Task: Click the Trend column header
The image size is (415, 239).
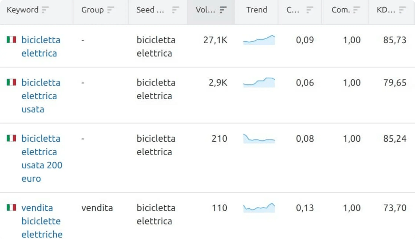Action: coord(256,10)
